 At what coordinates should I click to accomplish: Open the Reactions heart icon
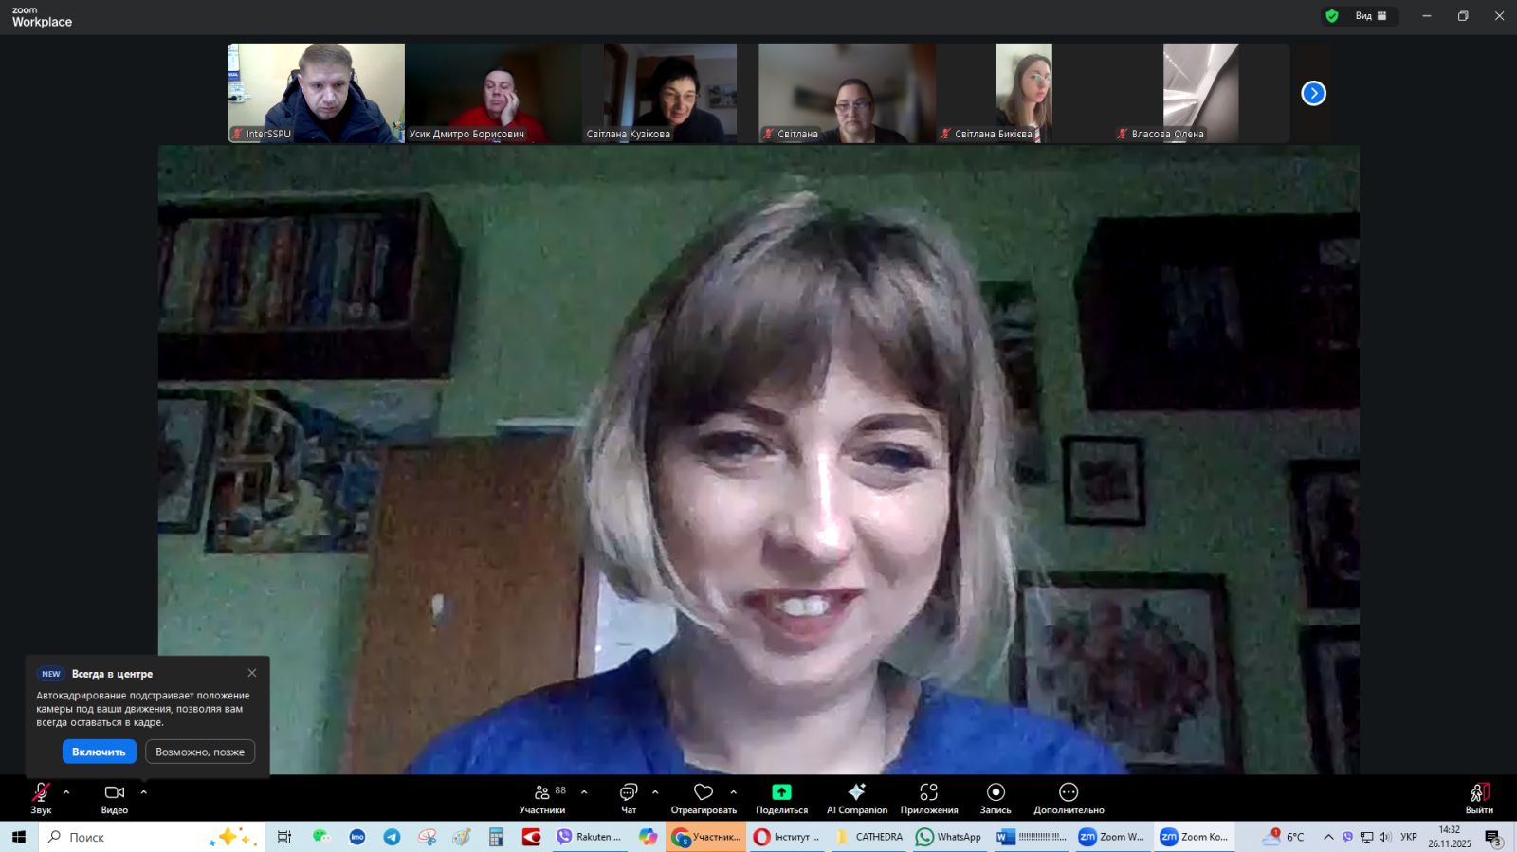tap(703, 792)
